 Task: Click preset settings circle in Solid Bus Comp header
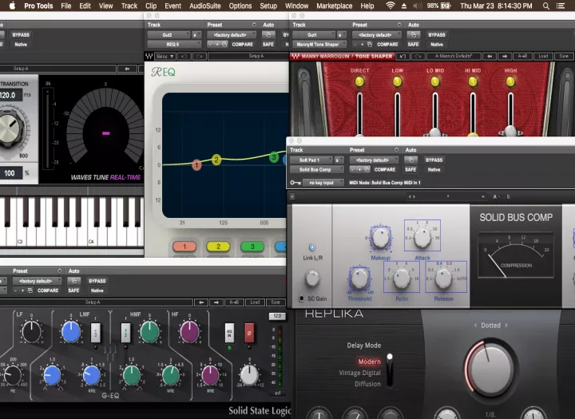[396, 150]
